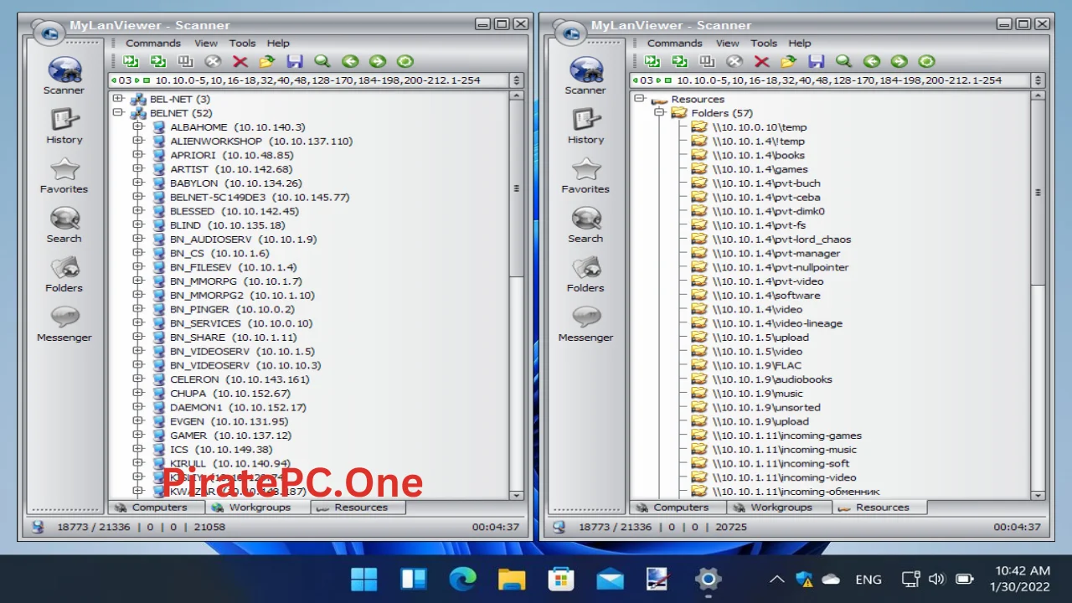
Task: Open Messenger in left window sidebar
Action: tap(64, 323)
